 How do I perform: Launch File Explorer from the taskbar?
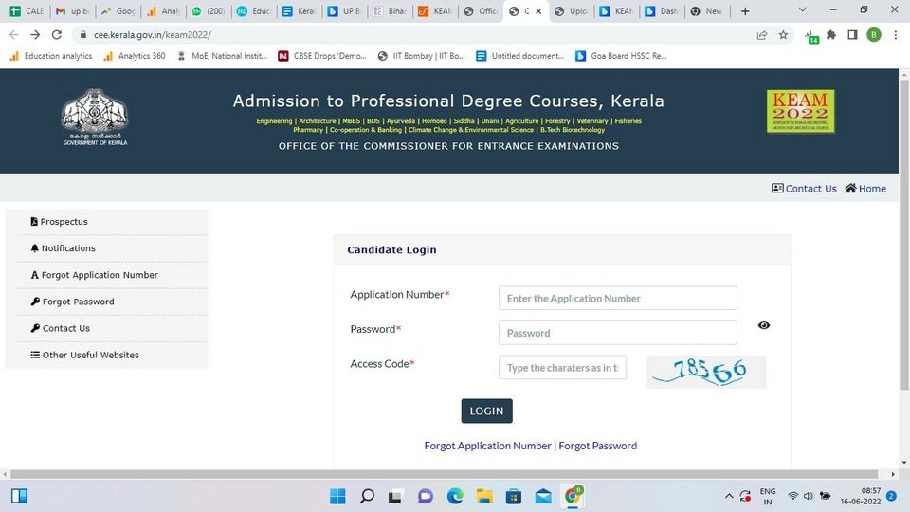[x=484, y=496]
